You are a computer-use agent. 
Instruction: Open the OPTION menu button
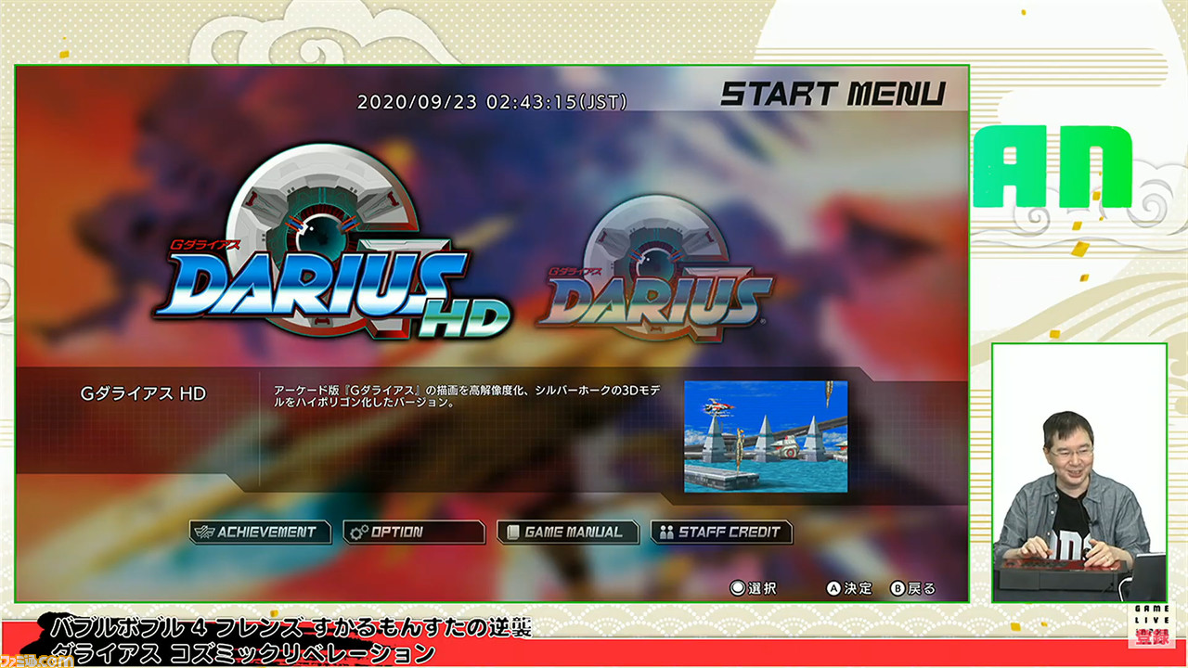(413, 532)
